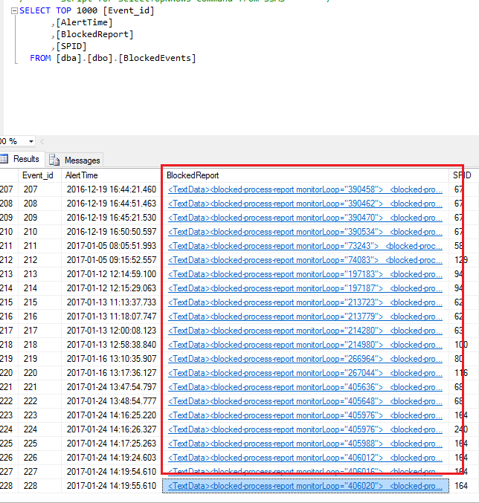
Task: Select the Results tab
Action: click(x=26, y=159)
